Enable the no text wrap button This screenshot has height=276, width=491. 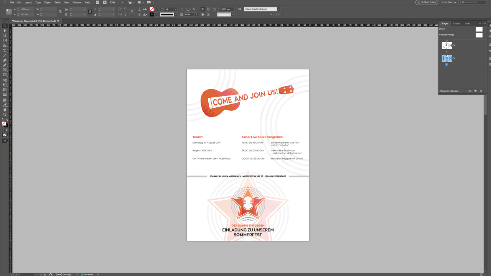tap(203, 9)
